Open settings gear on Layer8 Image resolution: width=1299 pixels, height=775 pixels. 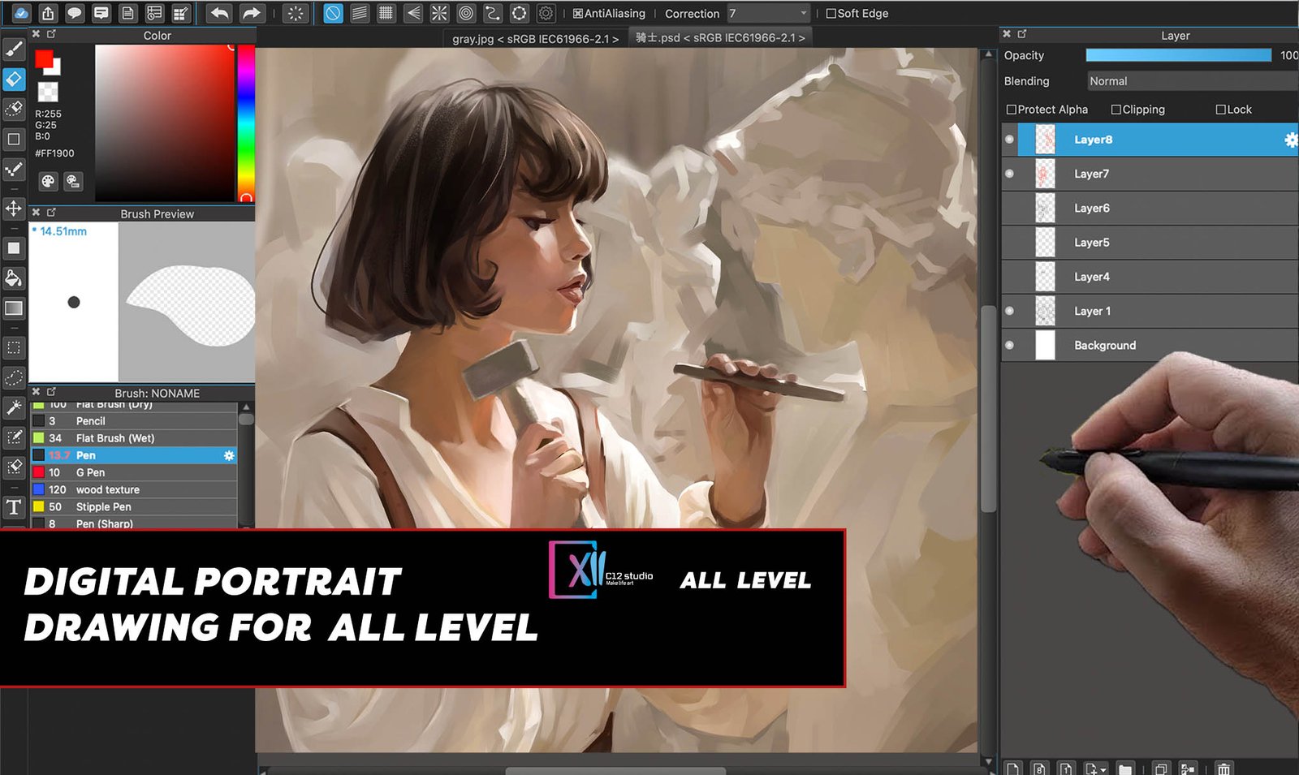(1290, 140)
